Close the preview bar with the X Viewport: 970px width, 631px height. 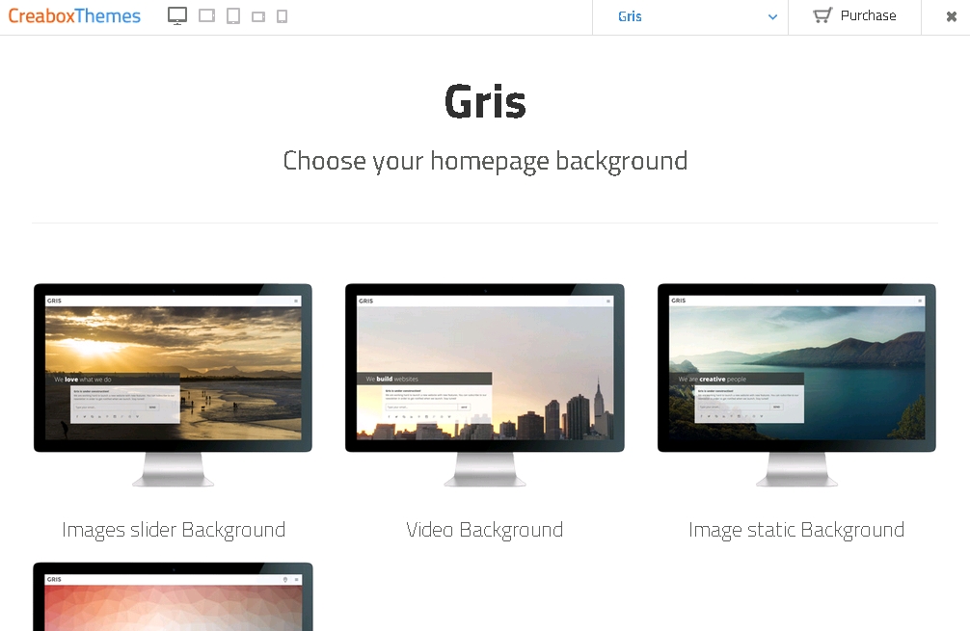(951, 16)
